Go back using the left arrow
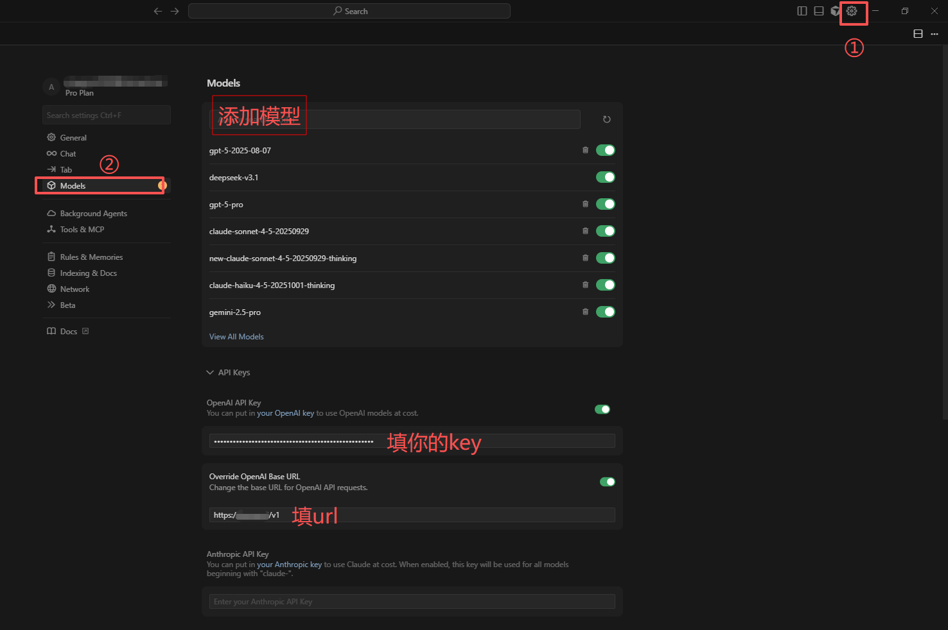Screen dimensions: 948x630 click(158, 11)
